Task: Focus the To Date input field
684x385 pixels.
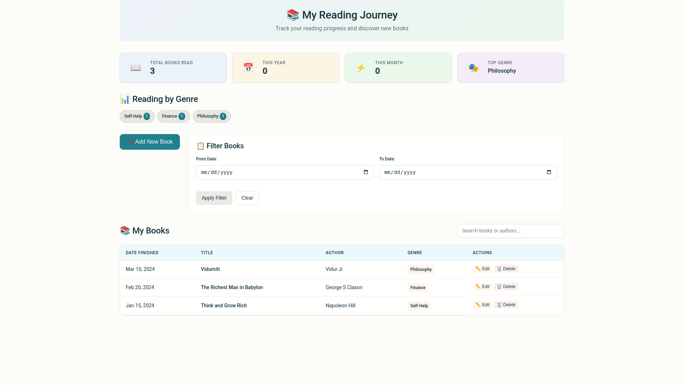Action: click(x=468, y=172)
